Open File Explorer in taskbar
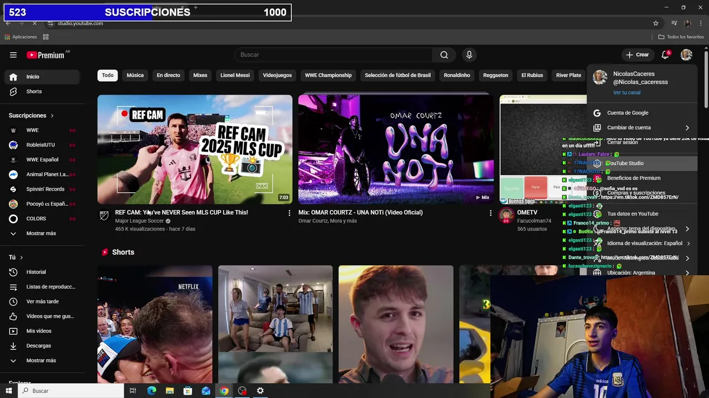The width and height of the screenshot is (709, 398). point(169,391)
